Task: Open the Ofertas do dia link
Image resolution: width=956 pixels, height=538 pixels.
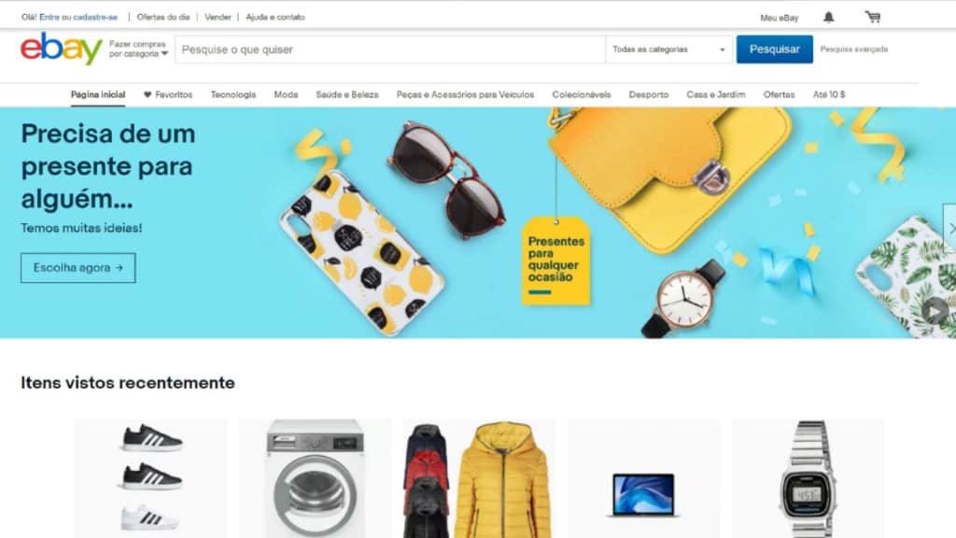Action: [x=163, y=17]
